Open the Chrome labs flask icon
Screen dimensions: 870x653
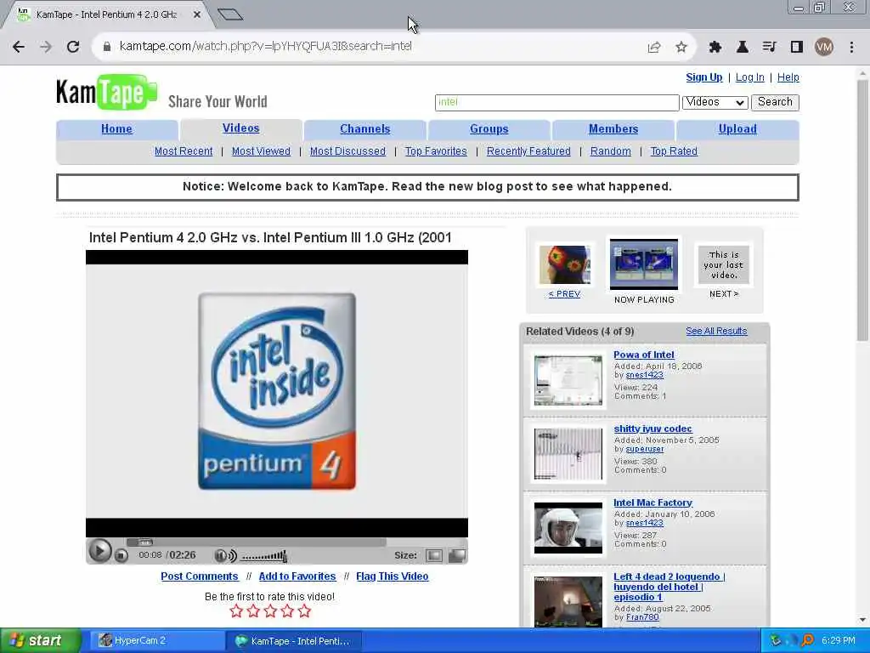click(742, 48)
